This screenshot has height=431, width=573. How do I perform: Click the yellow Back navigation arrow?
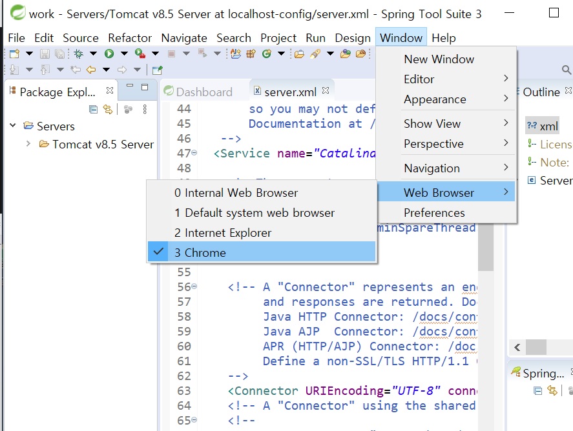pyautogui.click(x=91, y=69)
